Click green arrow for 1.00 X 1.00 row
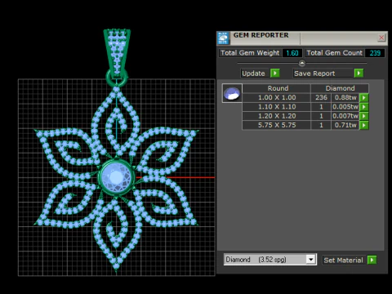Image resolution: width=392 pixels, height=294 pixels. click(364, 97)
